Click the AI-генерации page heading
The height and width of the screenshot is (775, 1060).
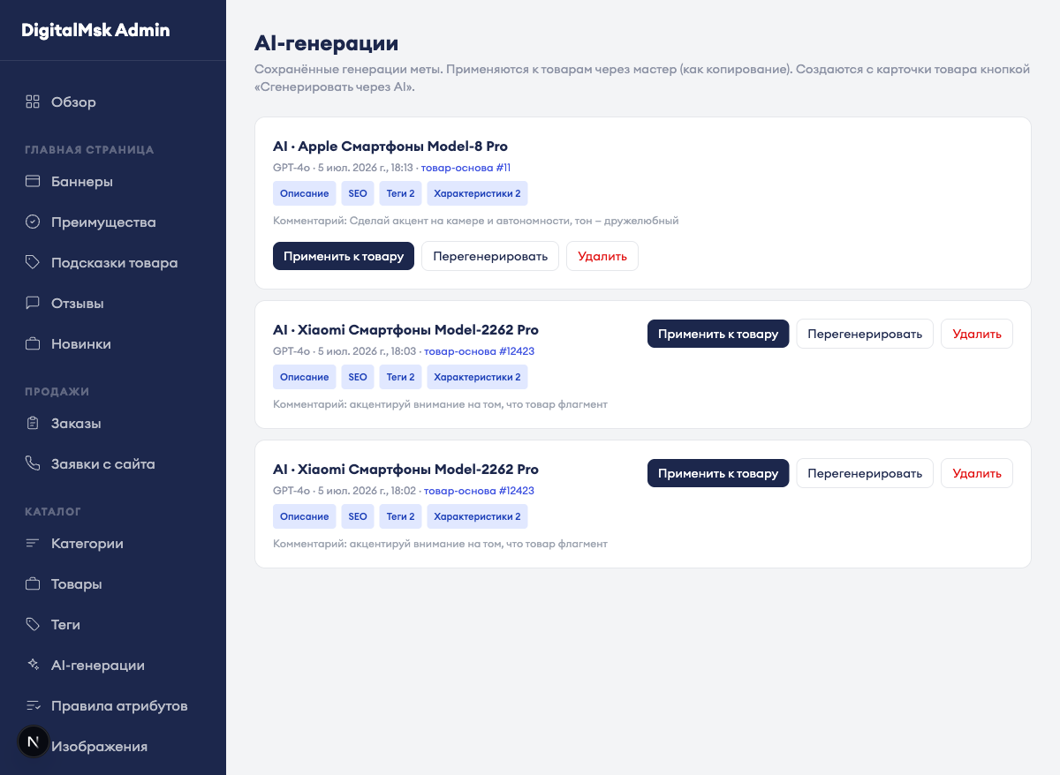click(326, 42)
